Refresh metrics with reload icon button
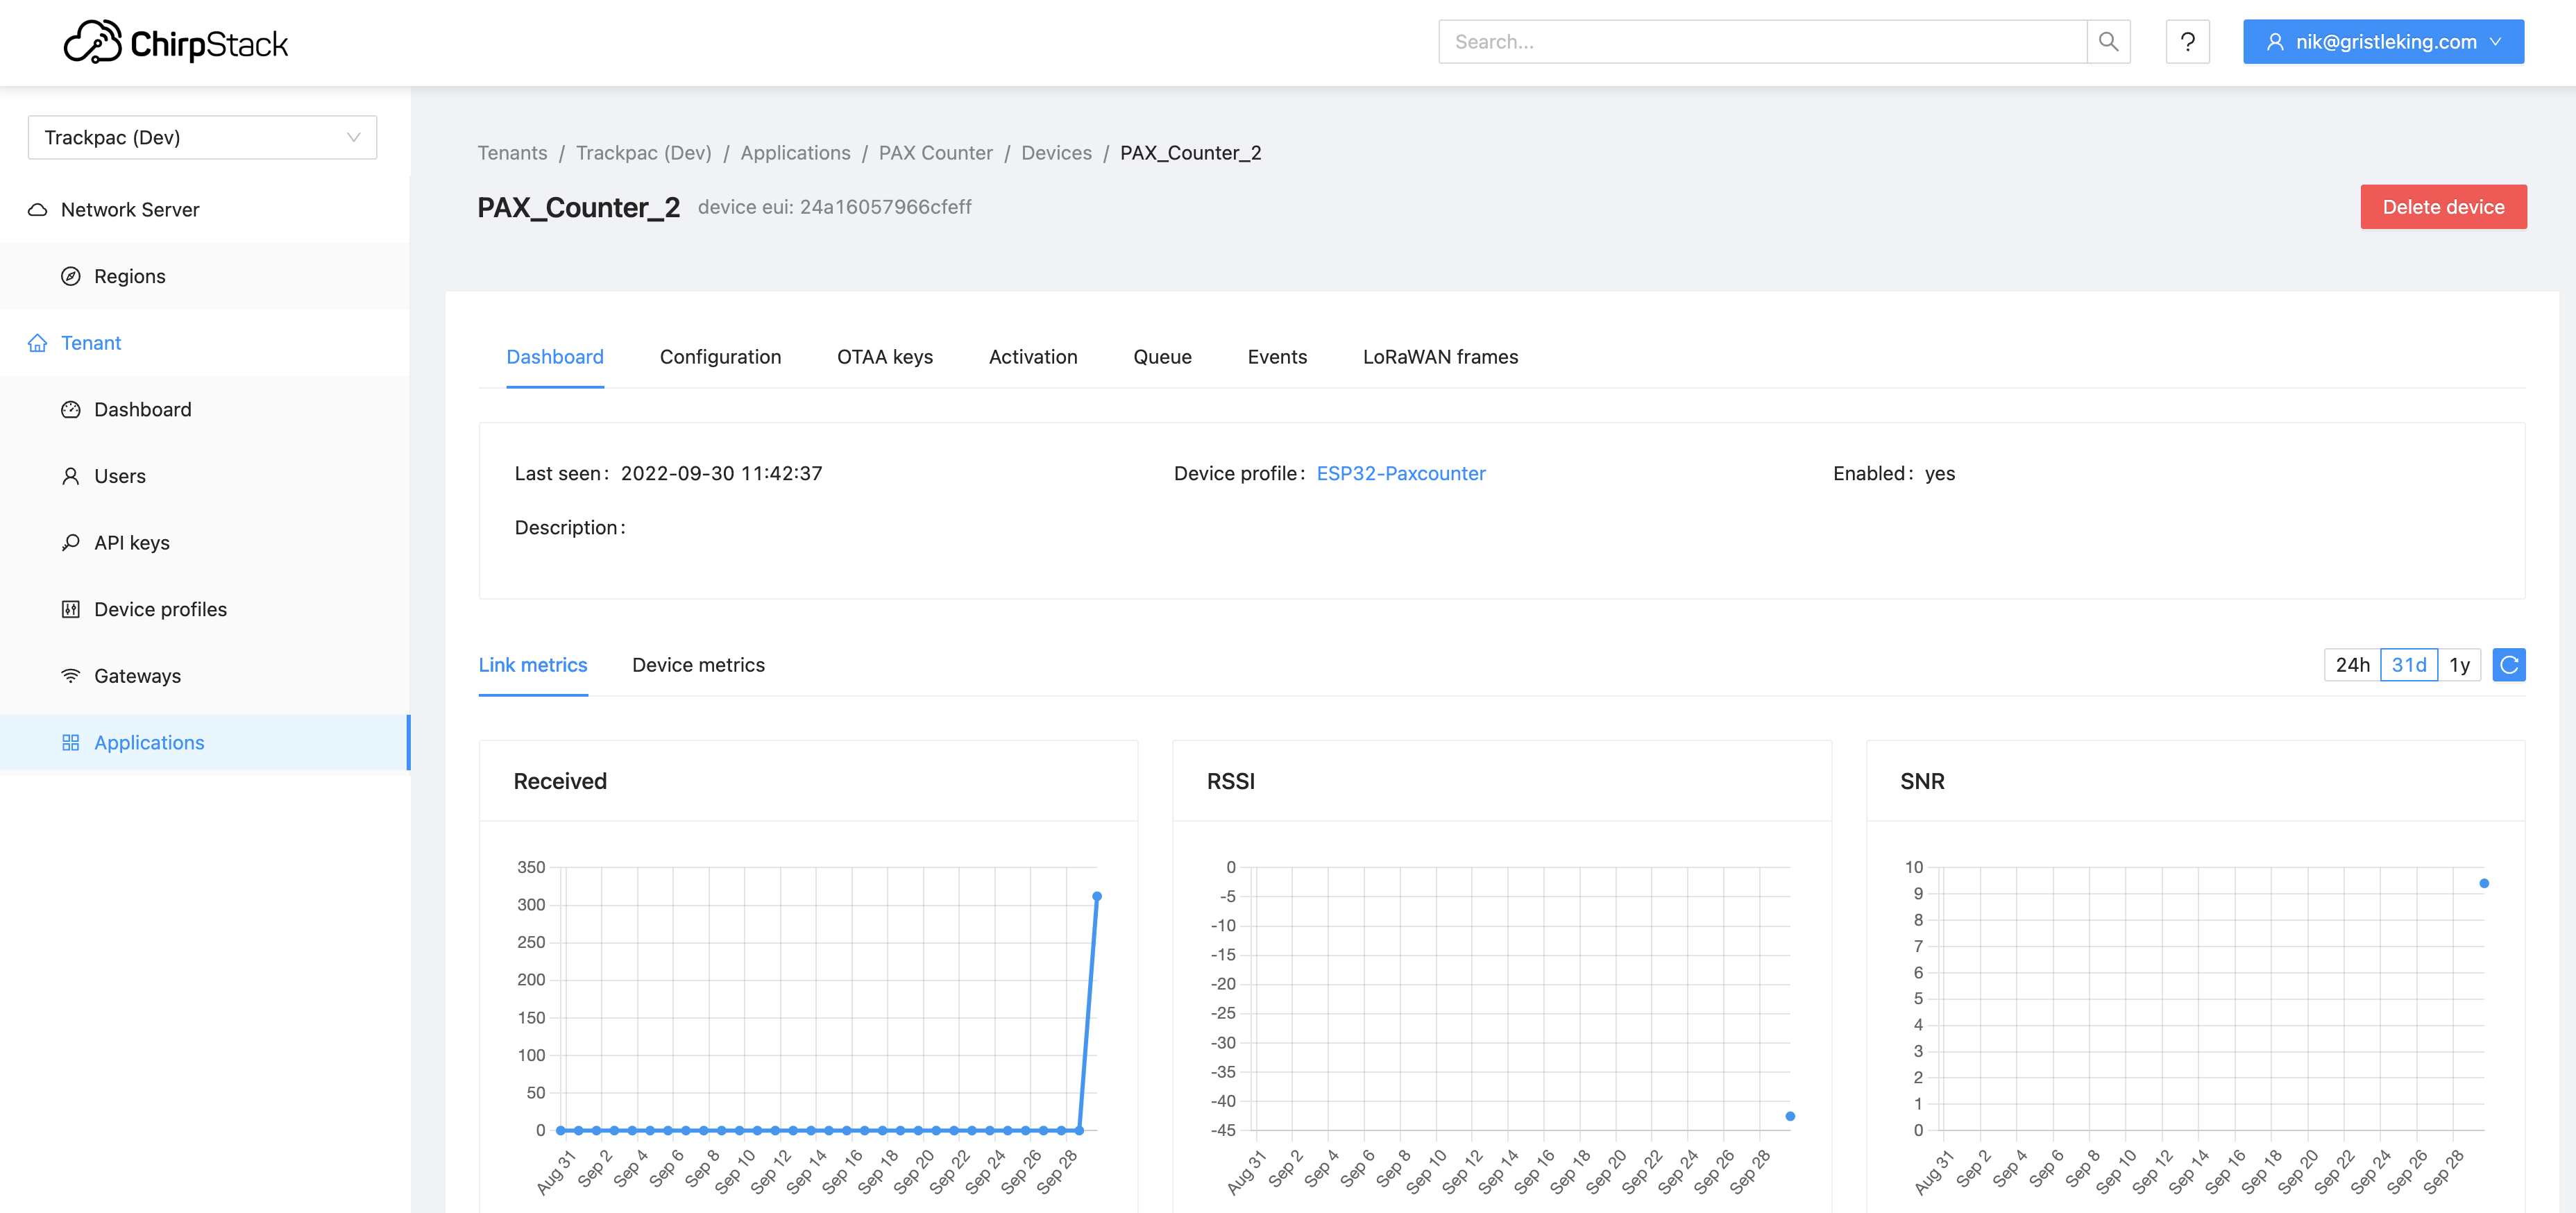The height and width of the screenshot is (1213, 2576). (x=2508, y=665)
